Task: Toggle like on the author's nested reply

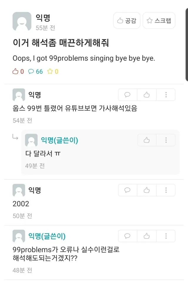Action: click(x=147, y=140)
